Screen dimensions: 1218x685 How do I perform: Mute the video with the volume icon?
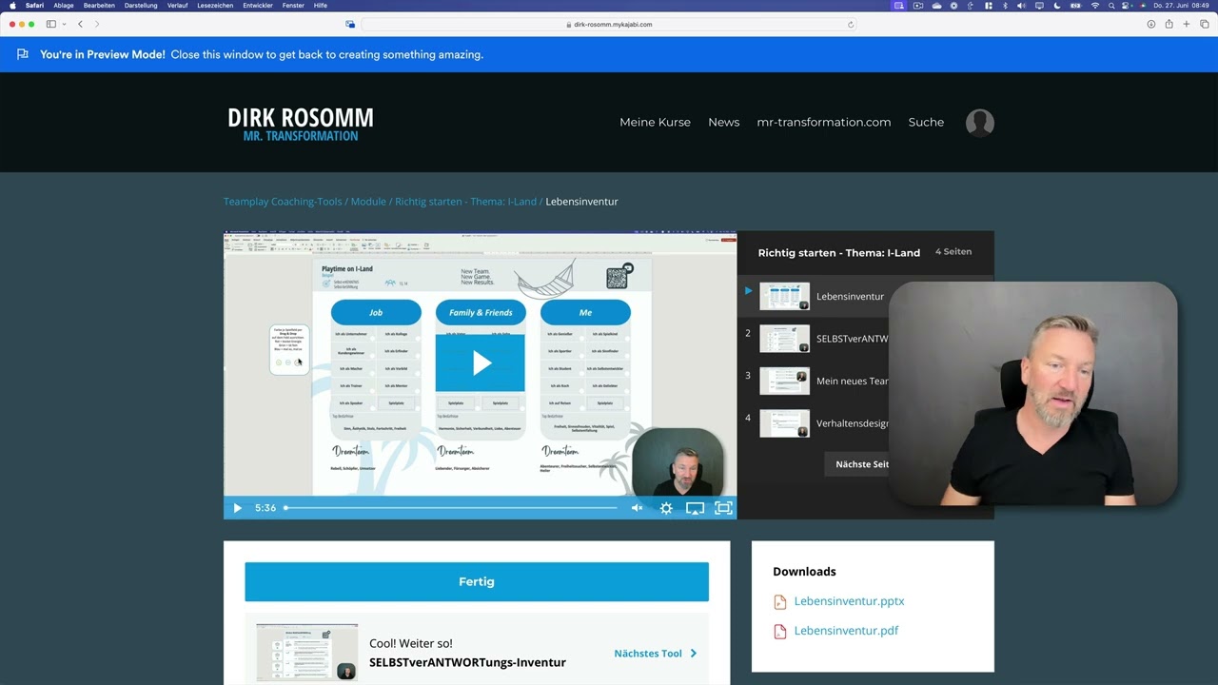pyautogui.click(x=637, y=508)
